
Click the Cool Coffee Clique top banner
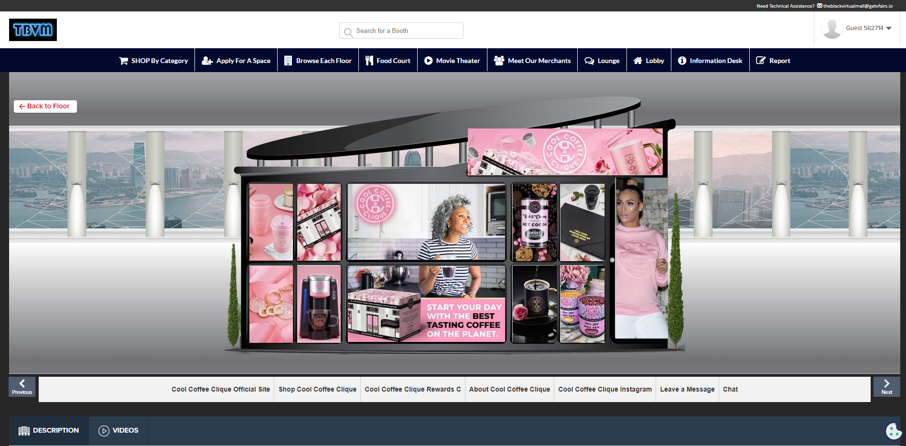click(565, 152)
